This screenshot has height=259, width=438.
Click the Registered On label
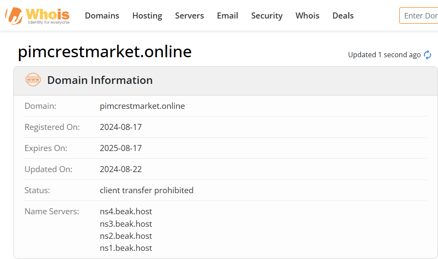coord(52,127)
